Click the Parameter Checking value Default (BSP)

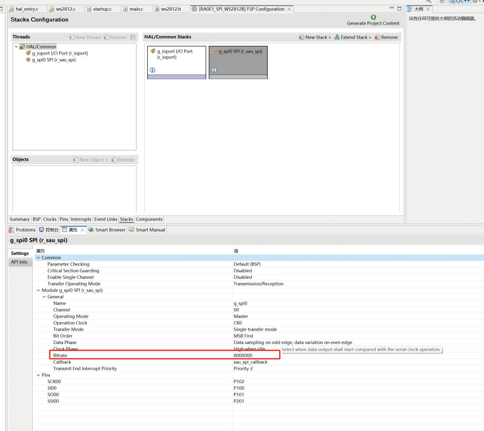point(247,264)
